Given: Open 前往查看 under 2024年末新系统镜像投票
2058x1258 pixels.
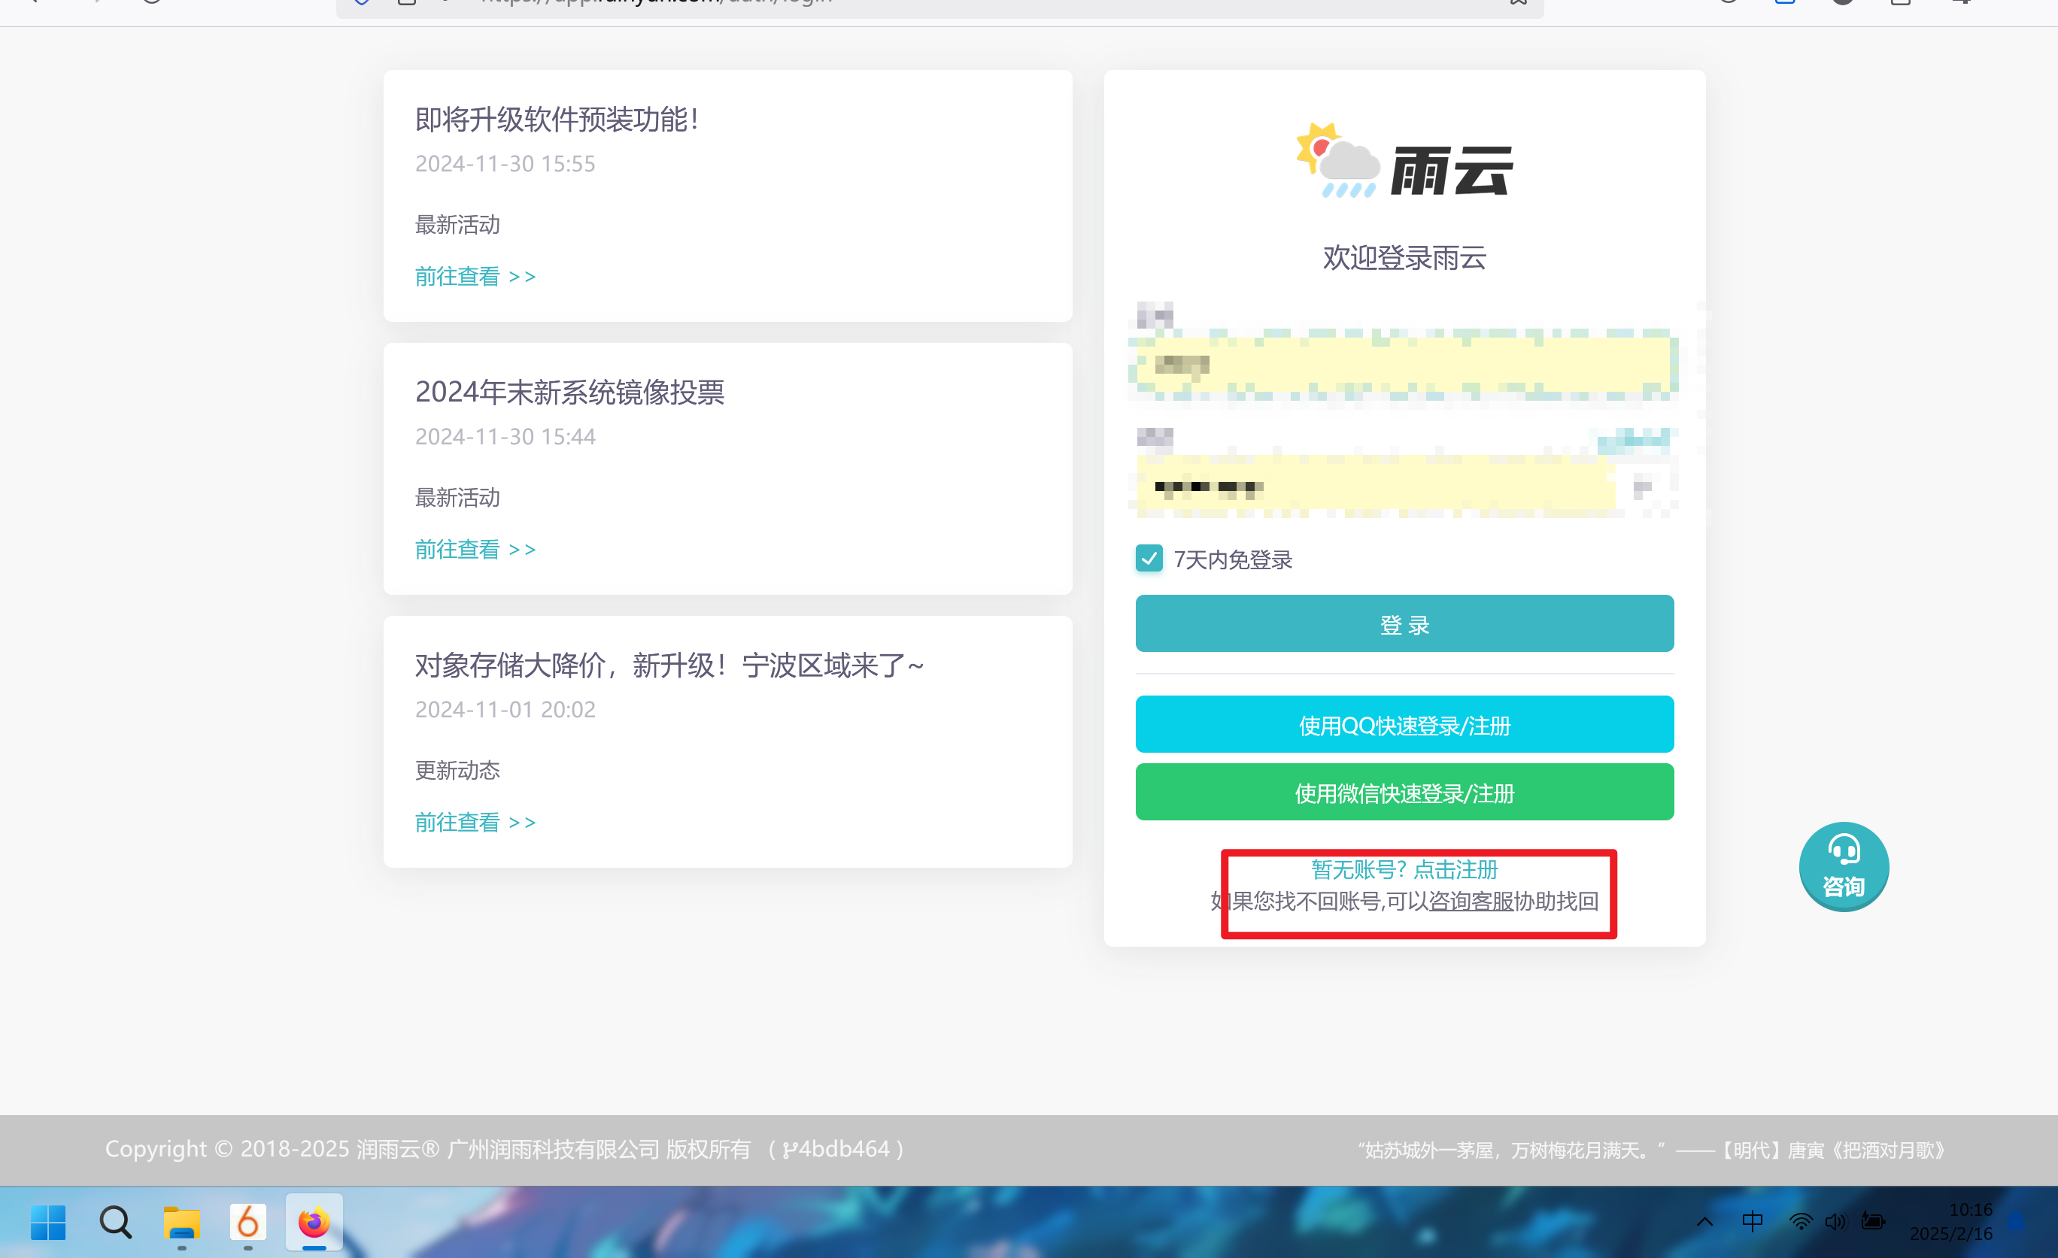Looking at the screenshot, I should [x=475, y=549].
